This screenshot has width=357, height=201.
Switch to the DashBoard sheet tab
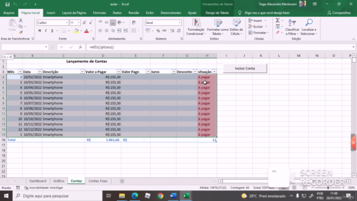38,181
